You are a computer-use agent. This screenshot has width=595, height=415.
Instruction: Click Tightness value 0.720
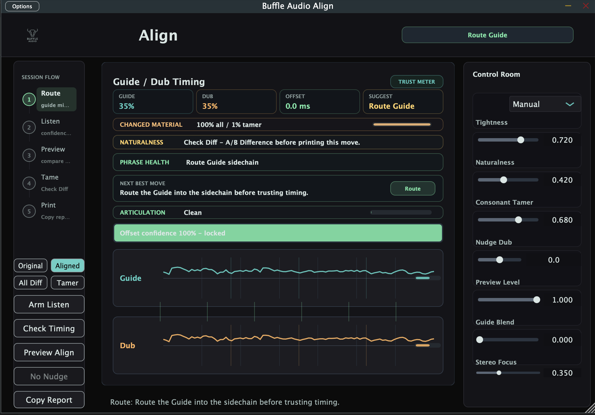[562, 140]
